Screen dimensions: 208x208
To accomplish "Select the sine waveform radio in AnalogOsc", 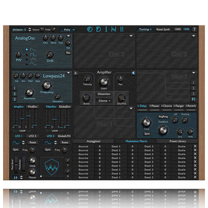I will pyautogui.click(x=27, y=64).
